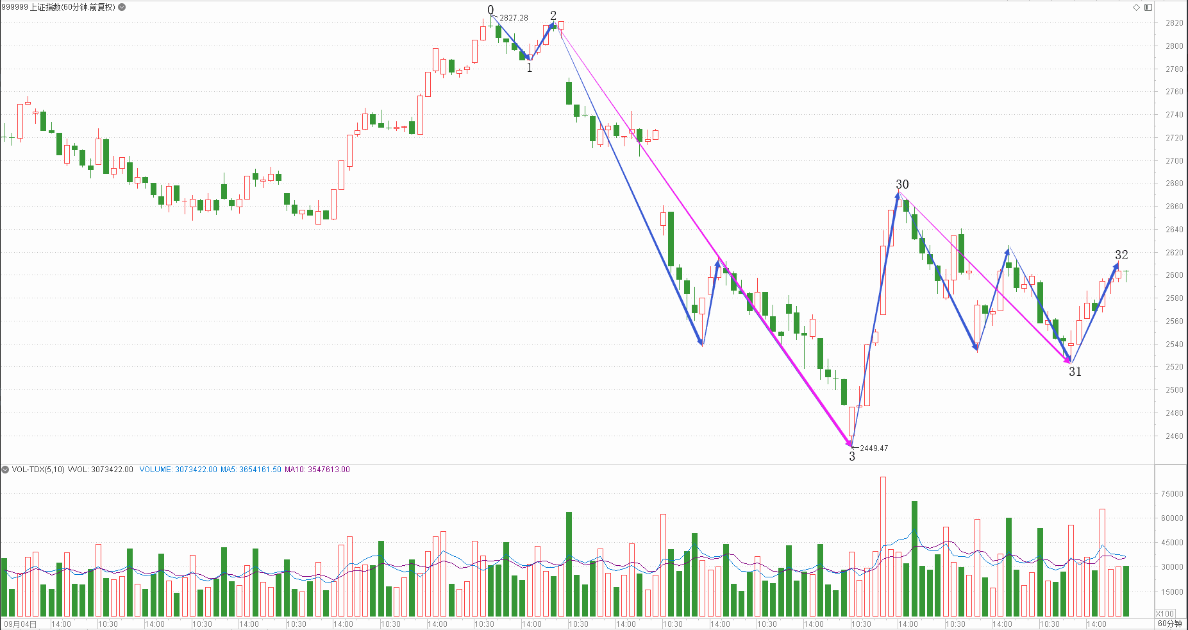Click the 09月04日 date on time axis
Screen dimensions: 1188x630
click(21, 624)
